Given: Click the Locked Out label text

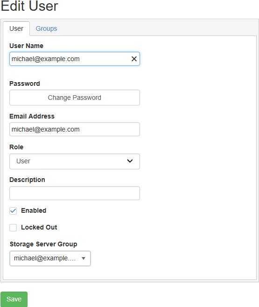Looking at the screenshot, I should pos(39,227).
